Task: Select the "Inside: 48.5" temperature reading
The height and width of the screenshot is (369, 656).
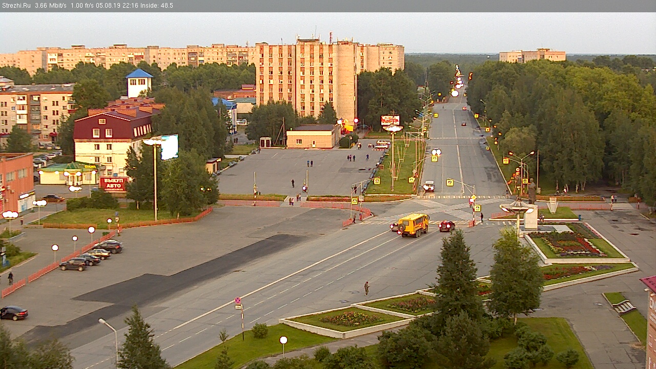Action: [x=156, y=6]
